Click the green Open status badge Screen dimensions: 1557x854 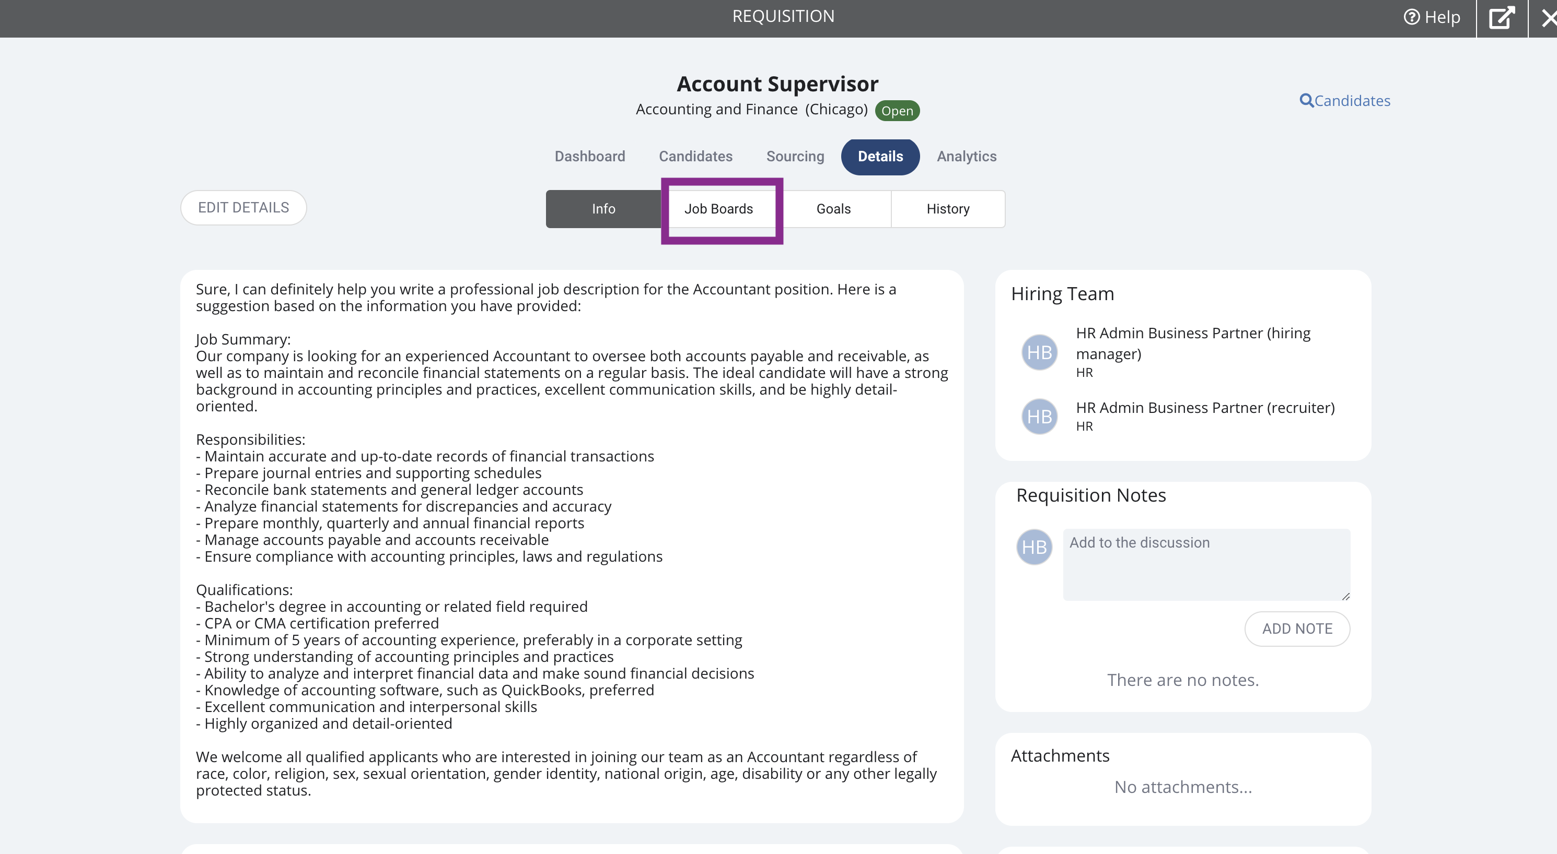coord(897,111)
